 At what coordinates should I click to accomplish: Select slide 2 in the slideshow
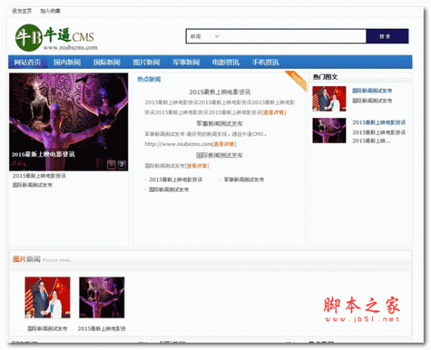click(x=122, y=165)
